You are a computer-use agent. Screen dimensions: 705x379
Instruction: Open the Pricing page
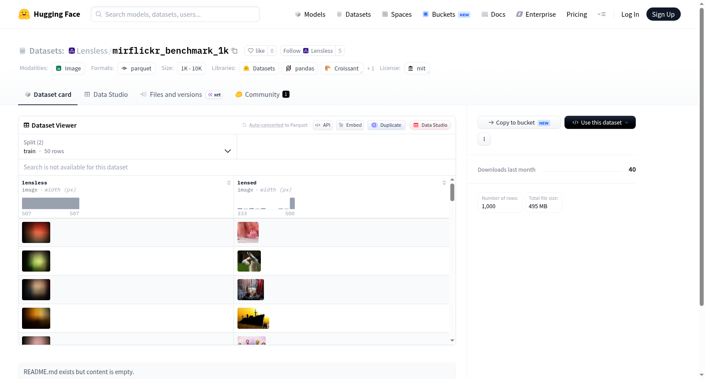tap(577, 14)
